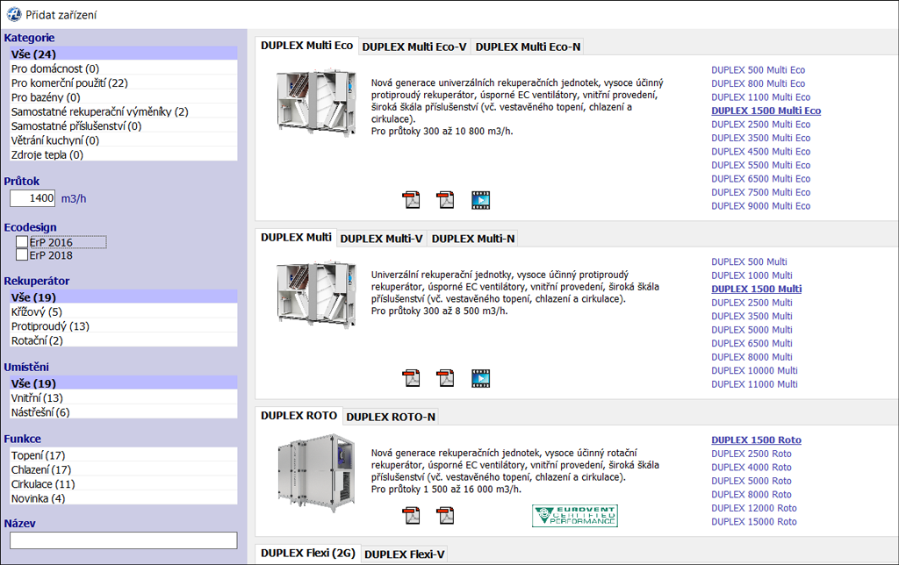Click the DUPLEX Multi Eco unit image
The width and height of the screenshot is (899, 565).
click(316, 104)
